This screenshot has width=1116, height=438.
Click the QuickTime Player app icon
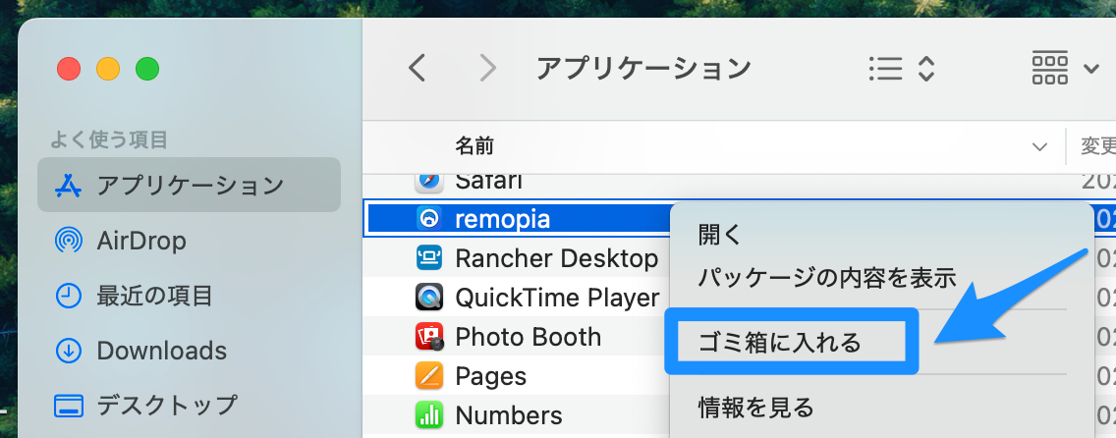coord(429,298)
